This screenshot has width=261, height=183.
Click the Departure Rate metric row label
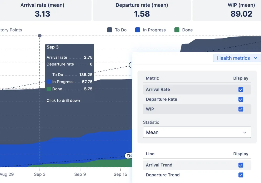[x=162, y=99]
